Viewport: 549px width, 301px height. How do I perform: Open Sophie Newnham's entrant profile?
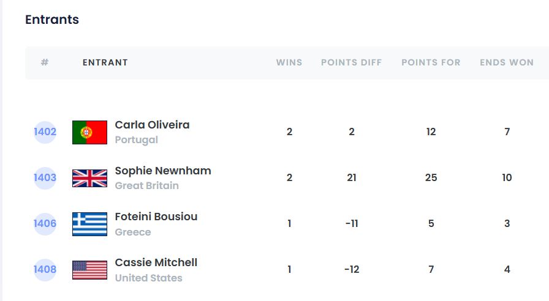(x=163, y=171)
